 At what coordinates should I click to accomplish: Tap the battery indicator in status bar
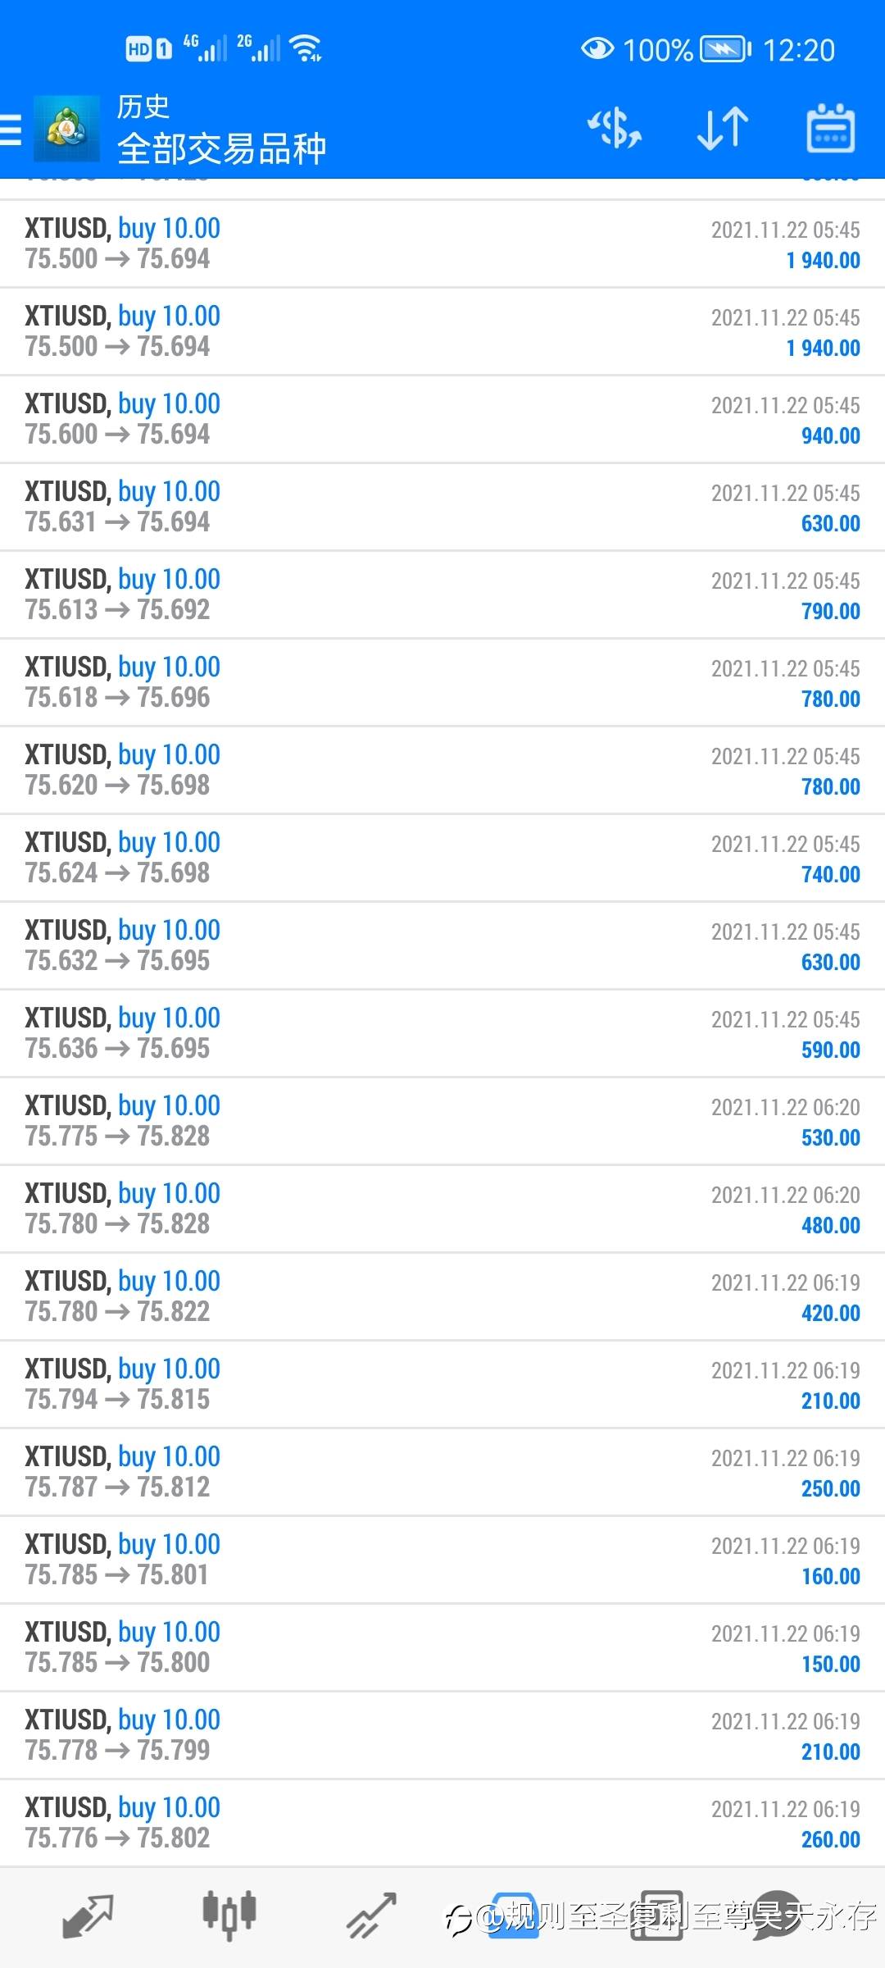click(x=725, y=49)
